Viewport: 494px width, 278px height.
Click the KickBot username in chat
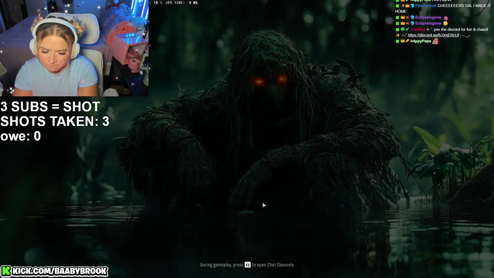click(418, 29)
